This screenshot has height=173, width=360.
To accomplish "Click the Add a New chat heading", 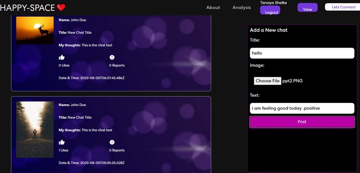I will [x=268, y=30].
